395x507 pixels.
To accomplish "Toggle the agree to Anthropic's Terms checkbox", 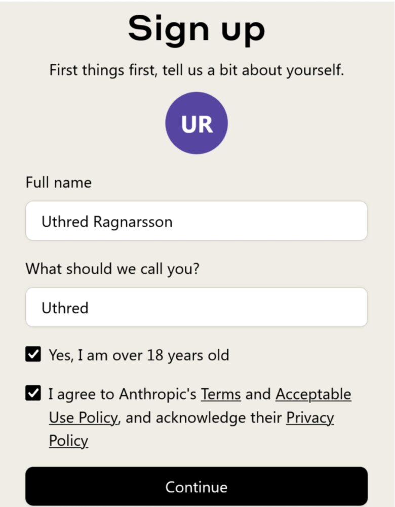I will tap(33, 394).
